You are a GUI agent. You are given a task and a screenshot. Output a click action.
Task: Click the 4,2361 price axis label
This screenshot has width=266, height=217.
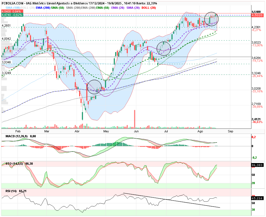[256, 27]
